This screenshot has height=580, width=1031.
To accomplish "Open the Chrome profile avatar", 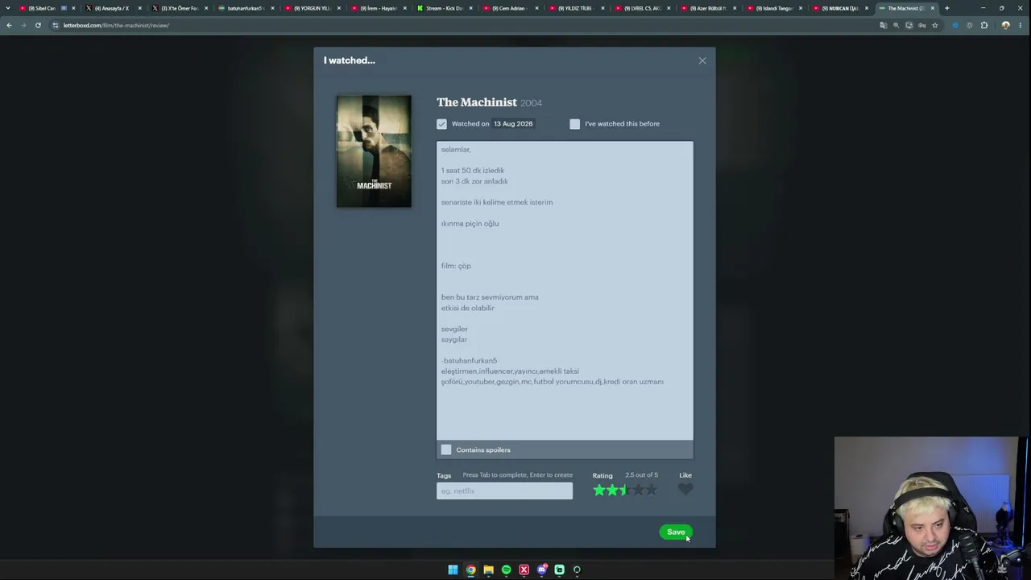I will tap(1005, 25).
